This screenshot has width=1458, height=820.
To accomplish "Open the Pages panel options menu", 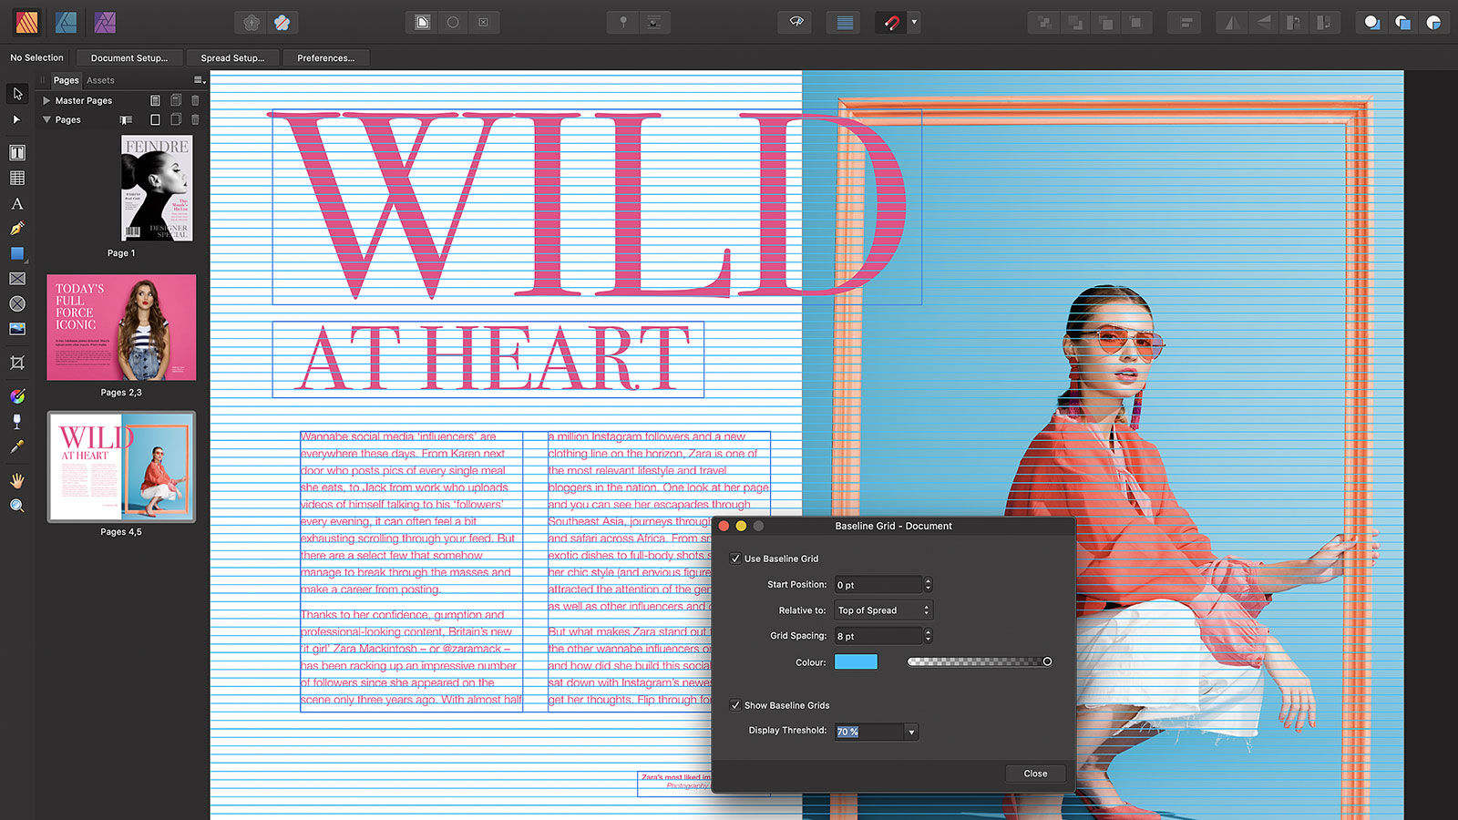I will 200,80.
